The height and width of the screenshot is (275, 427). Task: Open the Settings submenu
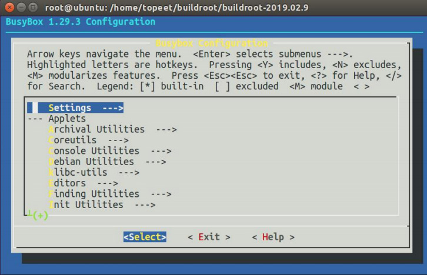[x=75, y=108]
